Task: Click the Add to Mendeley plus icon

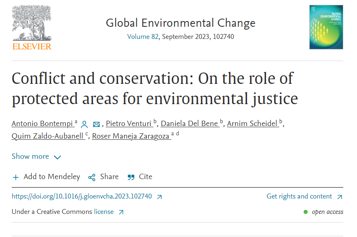Action: [16, 177]
